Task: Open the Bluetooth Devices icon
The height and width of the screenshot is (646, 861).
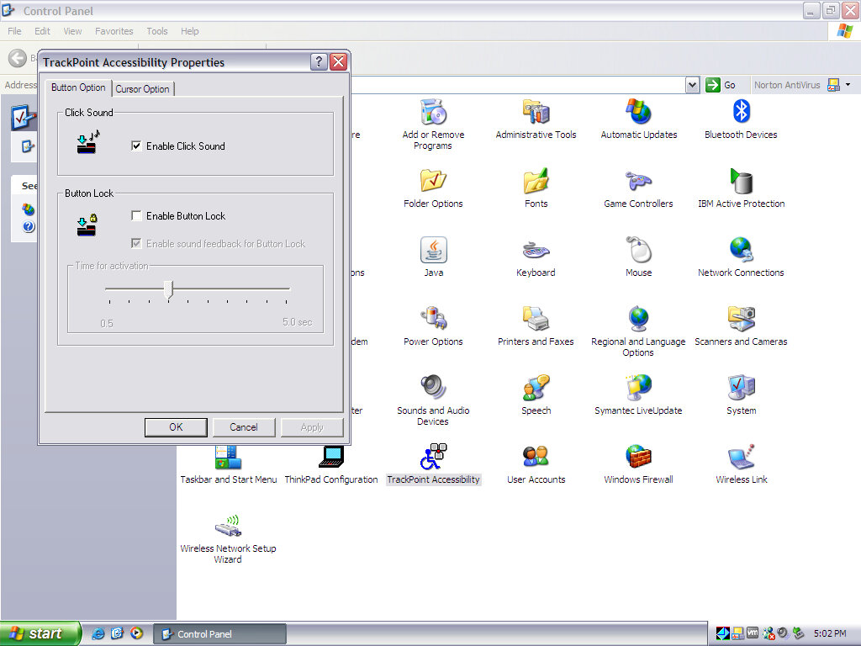Action: pyautogui.click(x=741, y=112)
